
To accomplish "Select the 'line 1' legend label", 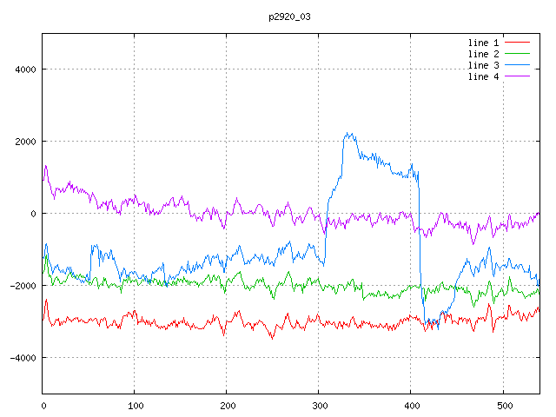I will tap(483, 43).
